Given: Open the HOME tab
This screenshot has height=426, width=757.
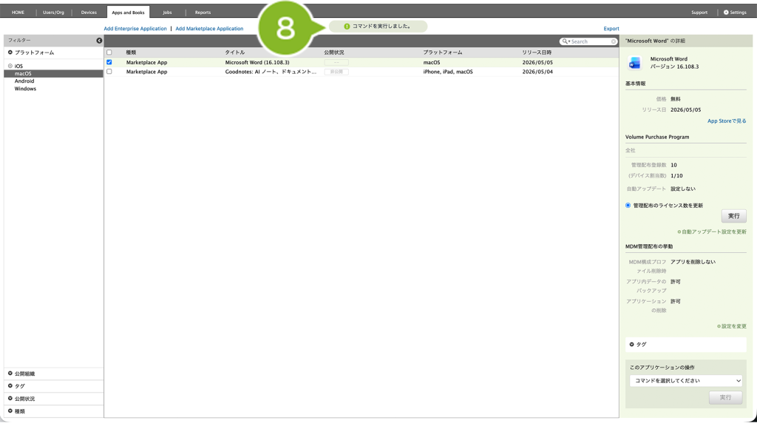Looking at the screenshot, I should (x=18, y=12).
